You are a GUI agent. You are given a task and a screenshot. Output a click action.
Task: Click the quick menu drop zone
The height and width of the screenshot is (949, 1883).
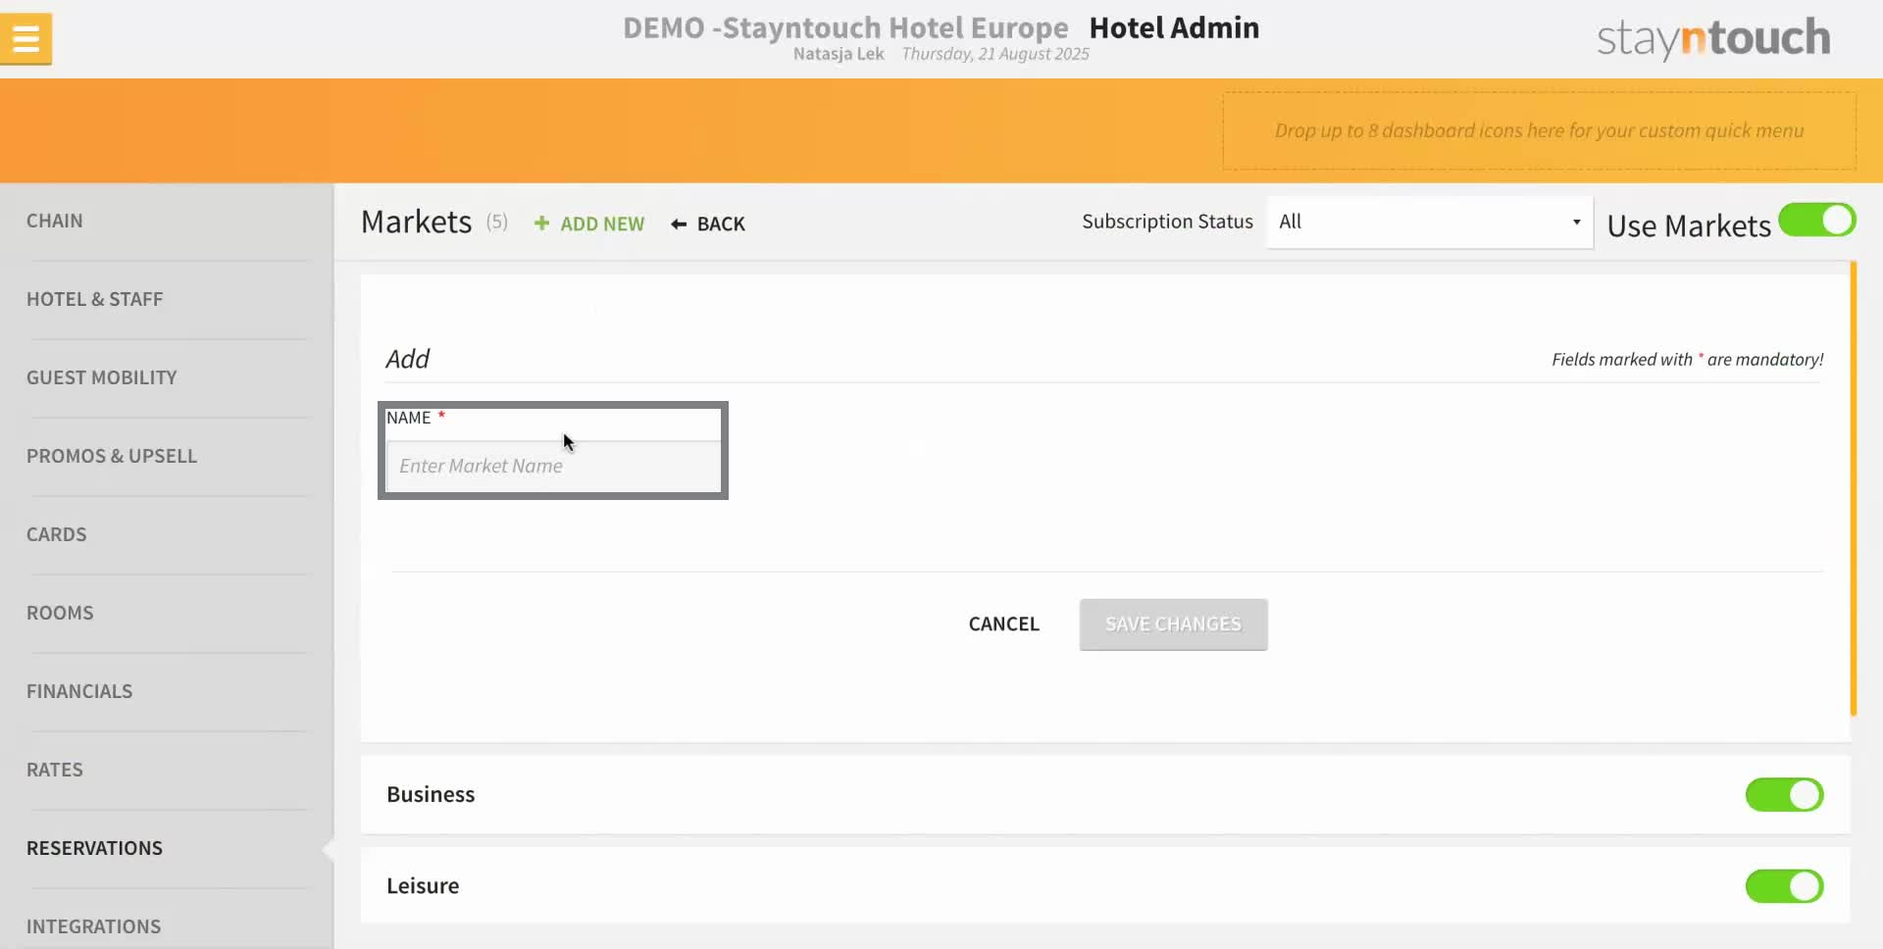click(1539, 130)
